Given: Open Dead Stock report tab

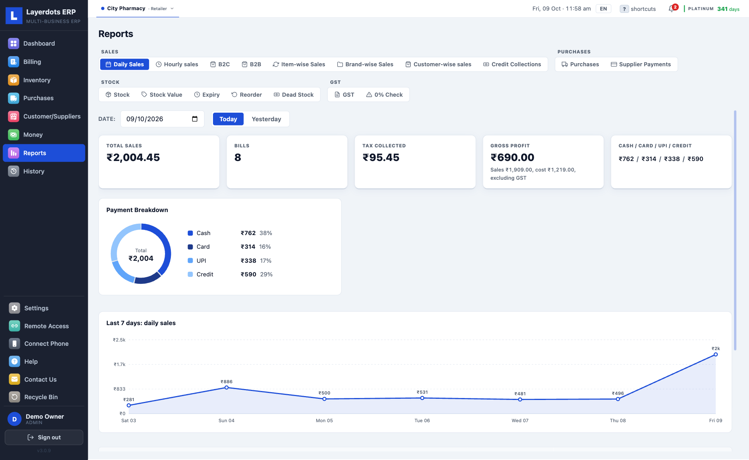Looking at the screenshot, I should (294, 95).
